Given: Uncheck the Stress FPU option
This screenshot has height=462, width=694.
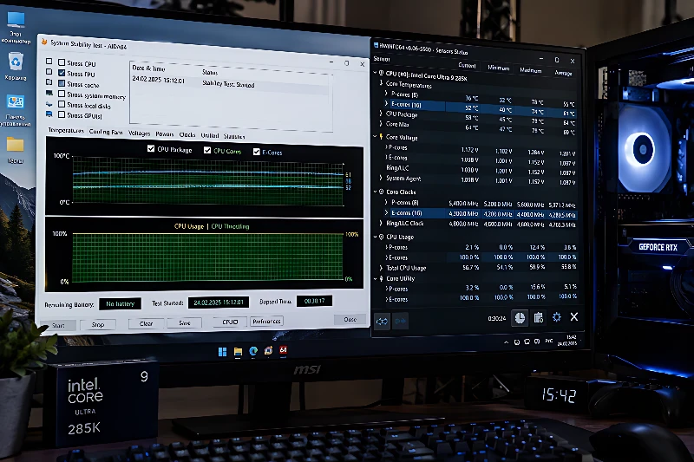Looking at the screenshot, I should pos(62,73).
